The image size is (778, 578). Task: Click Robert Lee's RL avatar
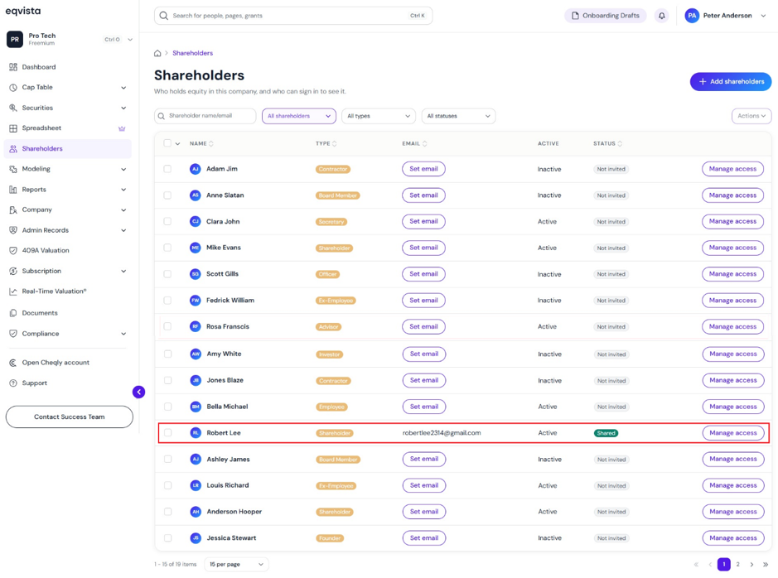[x=196, y=433]
